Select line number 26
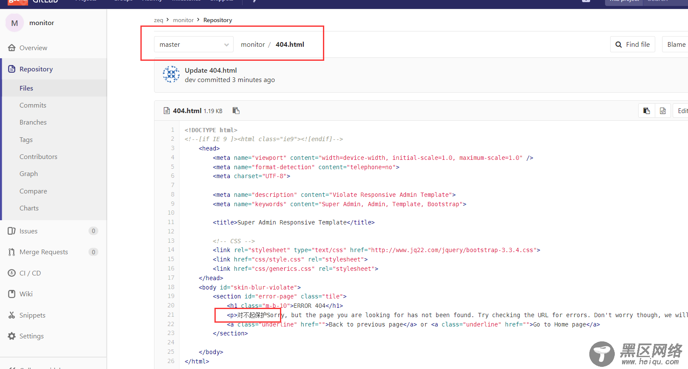Image resolution: width=688 pixels, height=369 pixels. click(x=171, y=361)
